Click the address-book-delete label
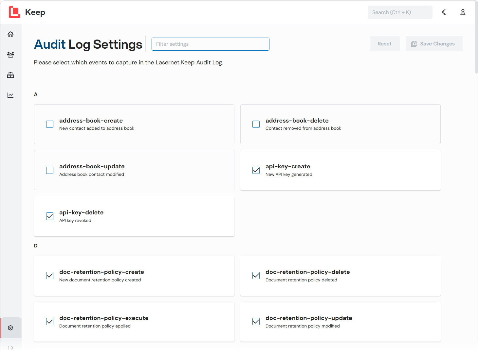Image resolution: width=478 pixels, height=352 pixels. pos(297,121)
